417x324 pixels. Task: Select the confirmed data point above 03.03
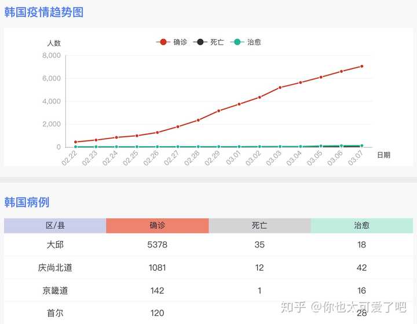tap(280, 88)
